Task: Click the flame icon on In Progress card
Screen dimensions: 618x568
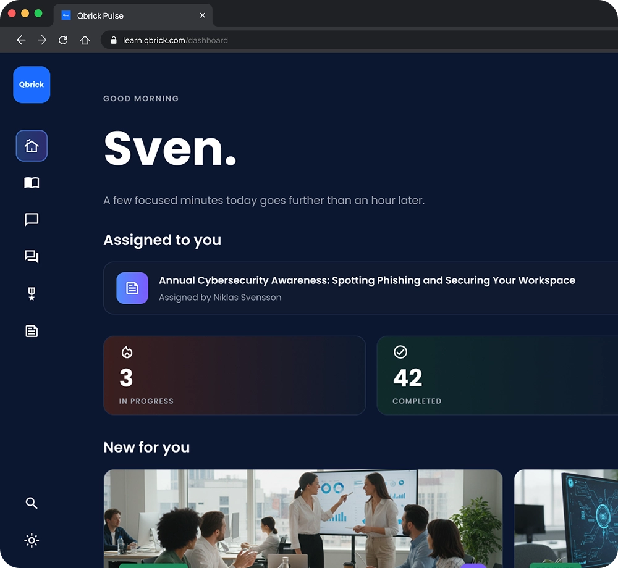Action: click(127, 352)
